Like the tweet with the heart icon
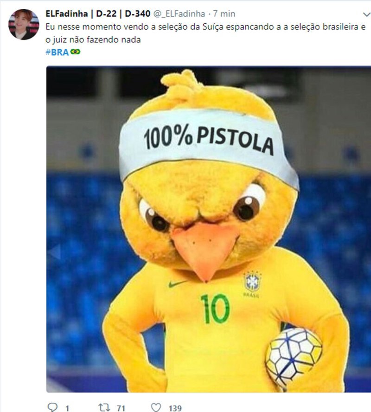Viewport: 371px width, 412px height. [156, 407]
